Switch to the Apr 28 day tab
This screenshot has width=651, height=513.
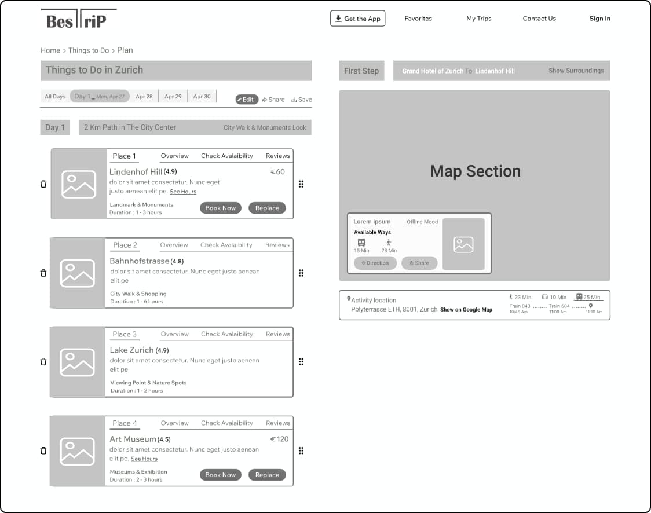point(144,97)
